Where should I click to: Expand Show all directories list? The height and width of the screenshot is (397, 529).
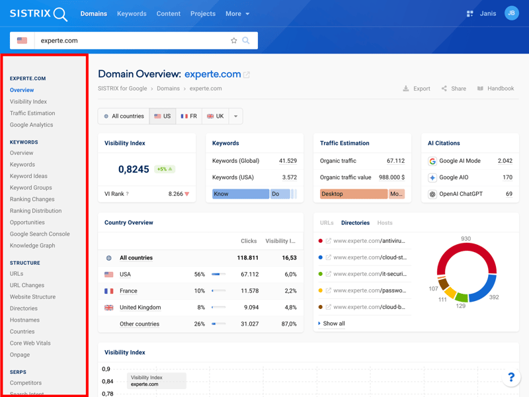tap(333, 324)
